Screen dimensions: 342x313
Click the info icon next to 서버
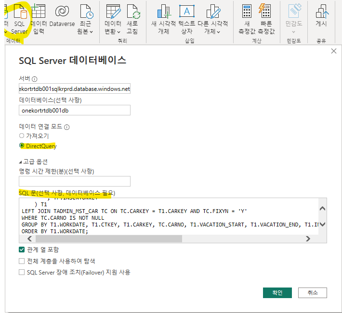tap(35, 79)
